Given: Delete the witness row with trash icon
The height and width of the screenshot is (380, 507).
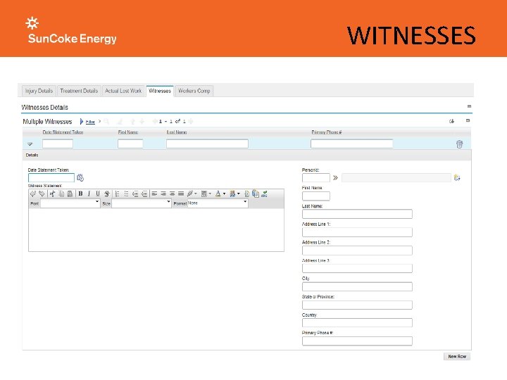Looking at the screenshot, I should click(x=459, y=144).
